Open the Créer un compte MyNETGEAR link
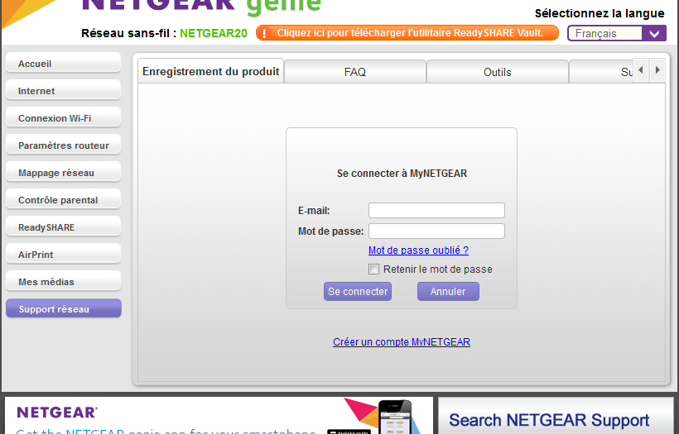The width and height of the screenshot is (679, 434). click(402, 341)
